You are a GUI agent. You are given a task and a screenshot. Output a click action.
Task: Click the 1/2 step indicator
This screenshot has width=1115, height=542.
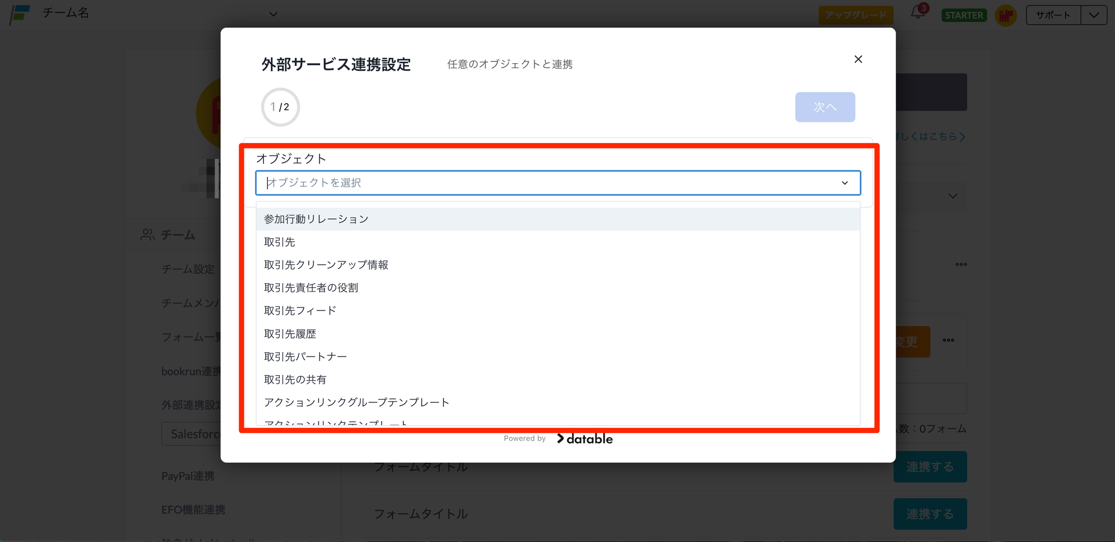pyautogui.click(x=280, y=107)
